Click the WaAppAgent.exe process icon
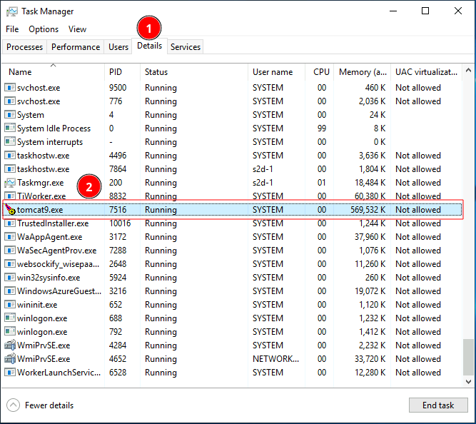 10,237
